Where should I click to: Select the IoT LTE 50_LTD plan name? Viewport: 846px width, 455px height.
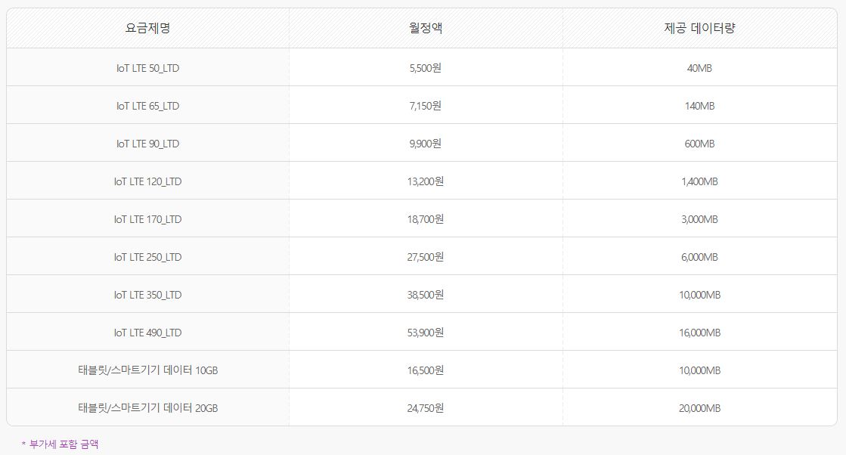point(147,68)
